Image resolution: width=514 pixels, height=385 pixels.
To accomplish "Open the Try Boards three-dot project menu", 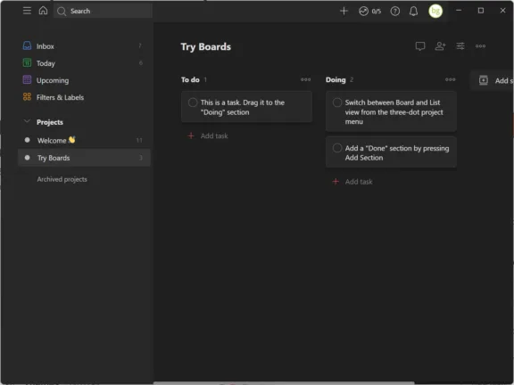I will coord(480,46).
